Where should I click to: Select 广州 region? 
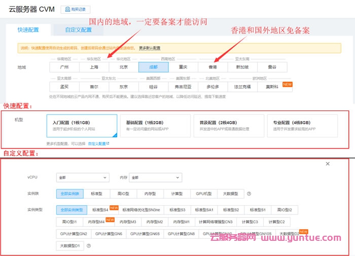click(x=64, y=67)
